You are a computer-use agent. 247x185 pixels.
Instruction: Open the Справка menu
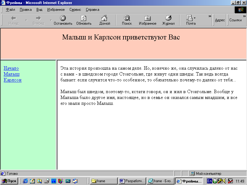tap(92, 10)
